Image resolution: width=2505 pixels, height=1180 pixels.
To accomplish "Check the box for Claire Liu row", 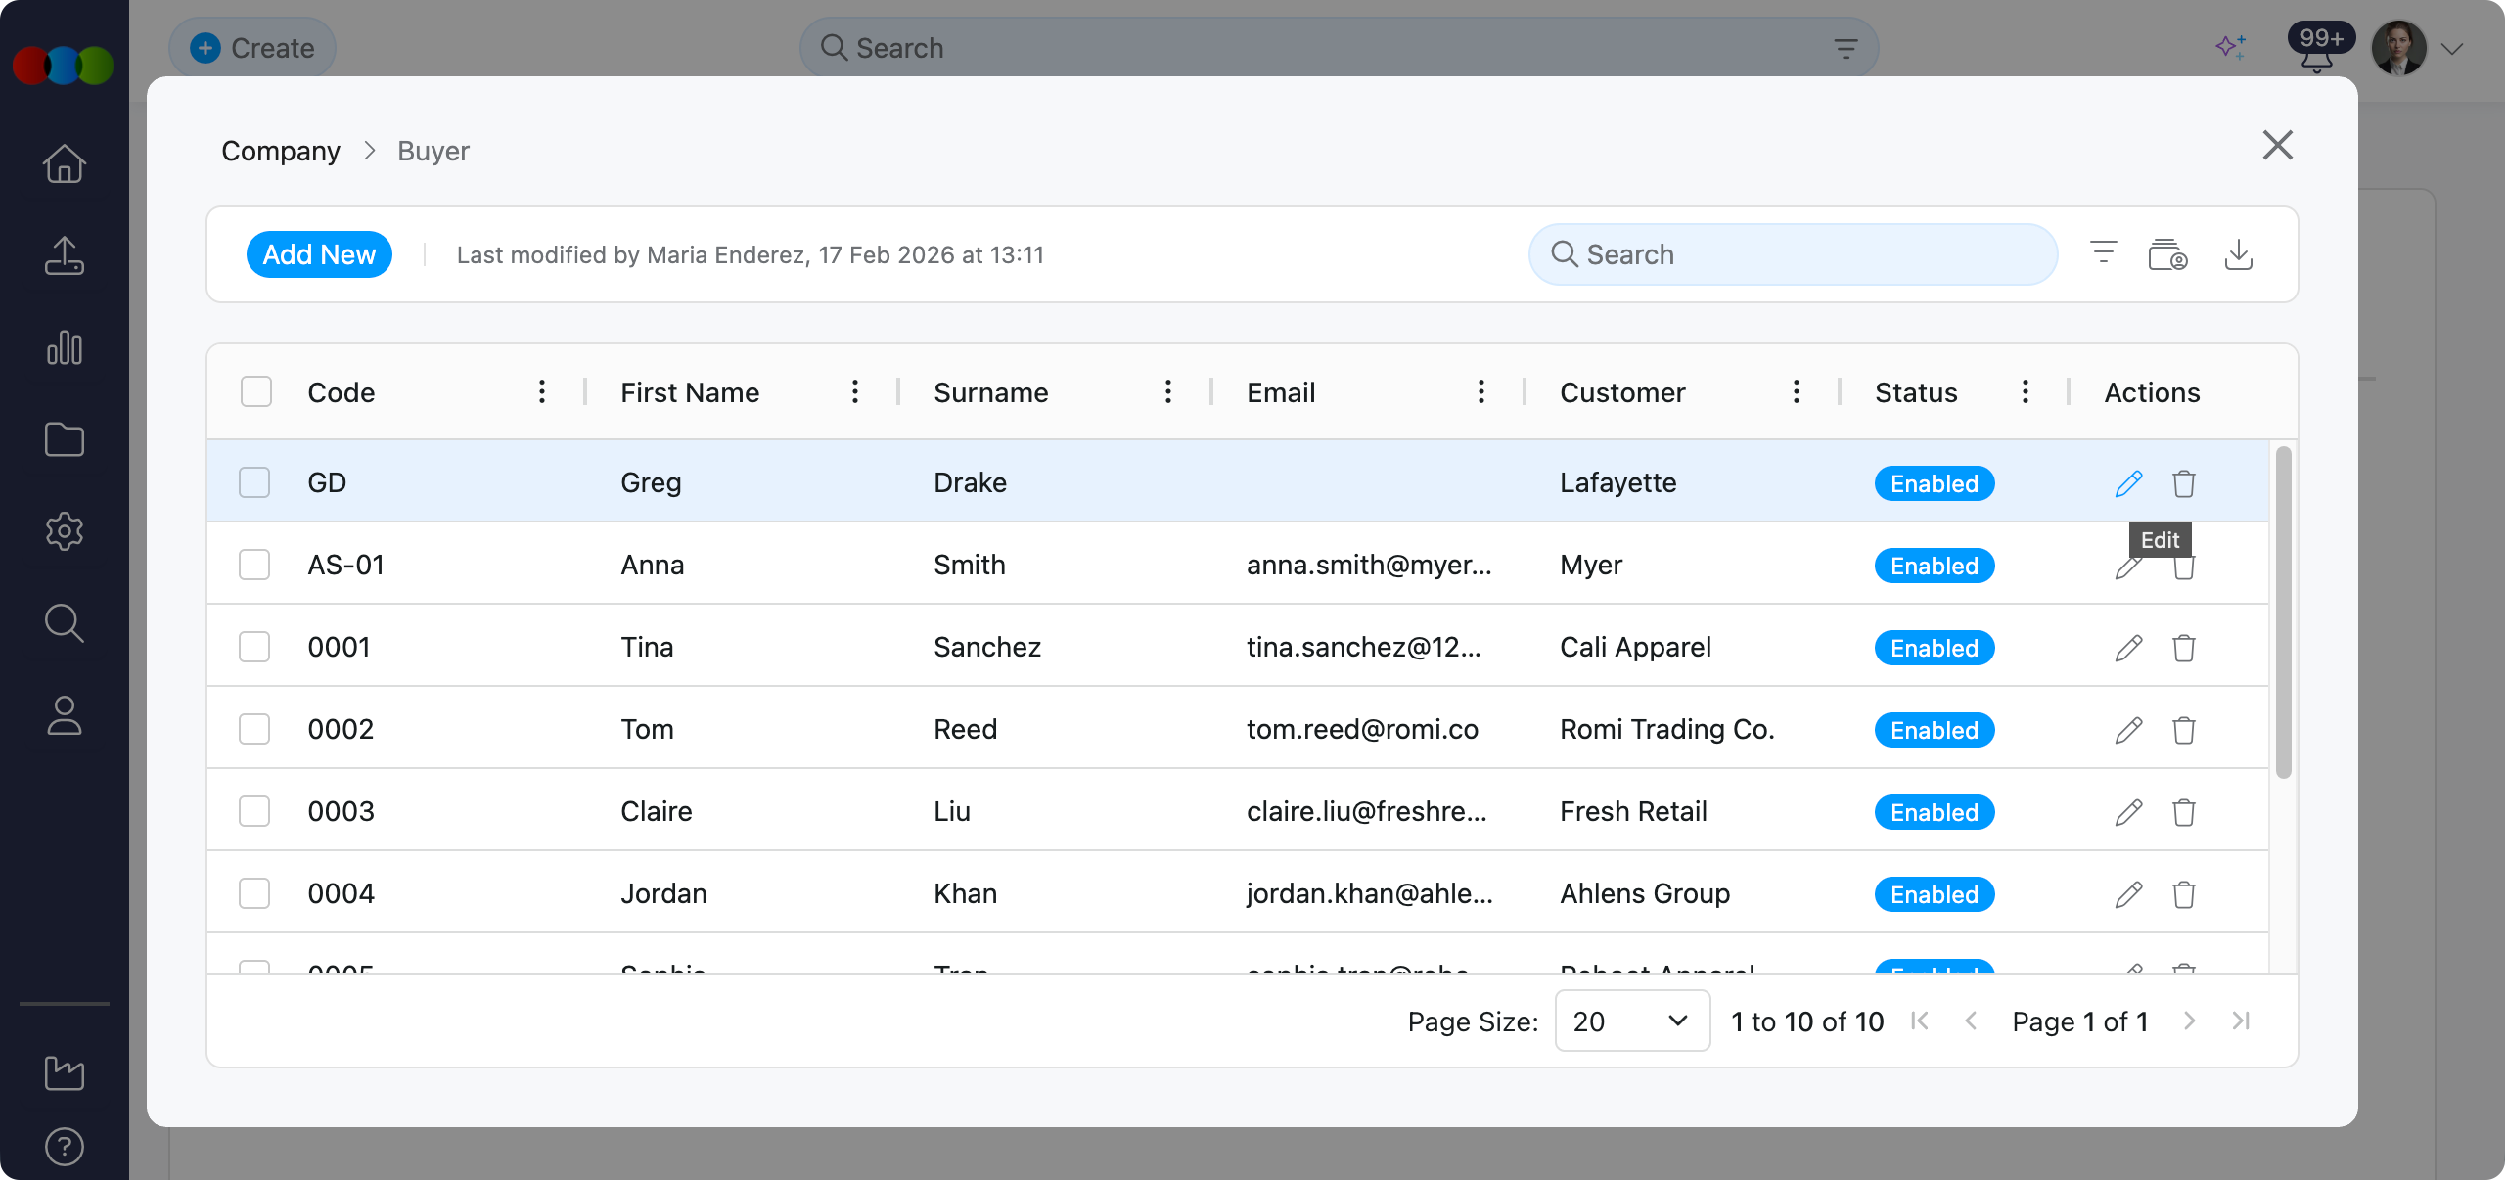I will (x=254, y=811).
